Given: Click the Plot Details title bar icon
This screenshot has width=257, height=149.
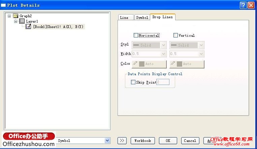Looking at the screenshot, I should pyautogui.click(x=3, y=5).
